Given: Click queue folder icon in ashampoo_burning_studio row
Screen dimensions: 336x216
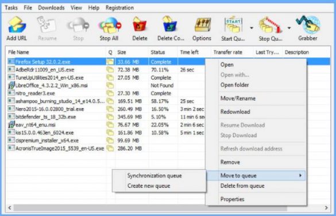Looking at the screenshot, I should coord(110,101).
